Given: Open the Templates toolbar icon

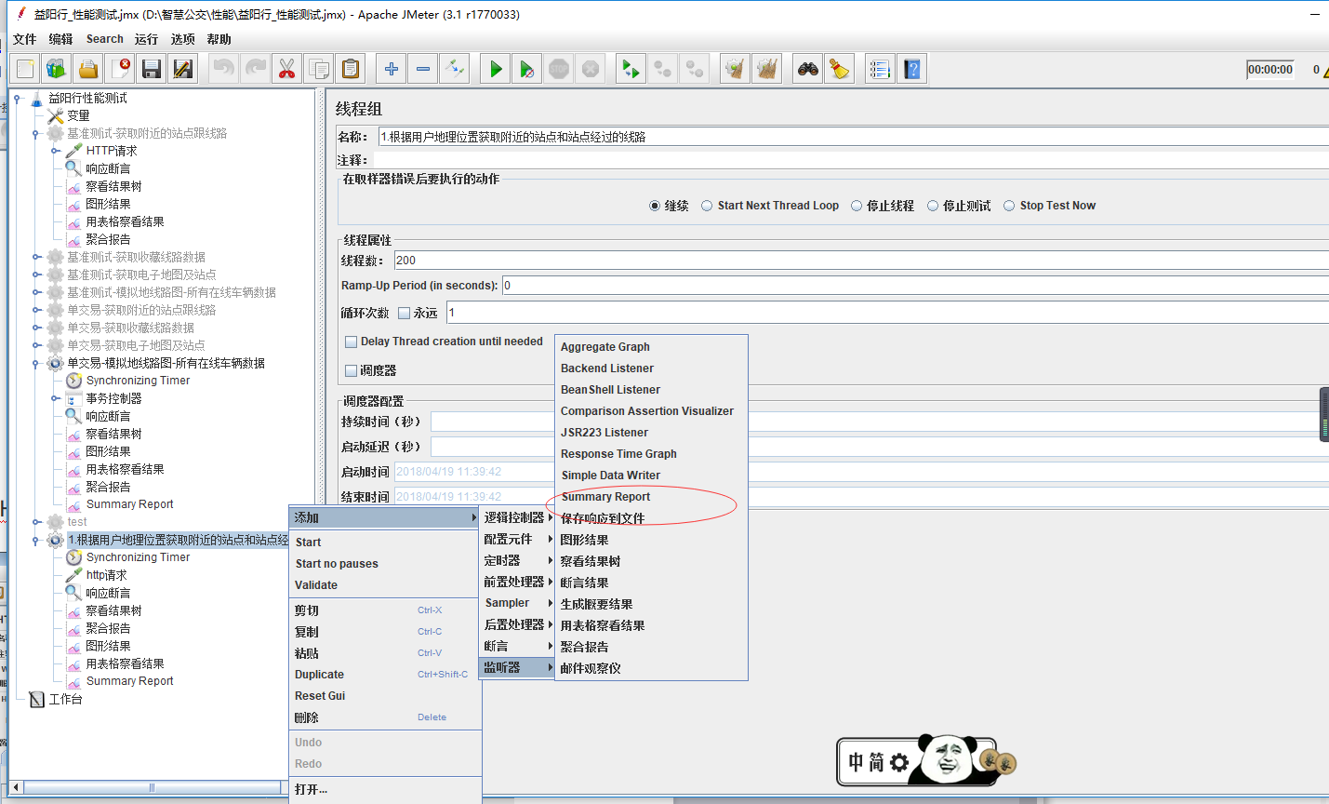Looking at the screenshot, I should pyautogui.click(x=57, y=69).
